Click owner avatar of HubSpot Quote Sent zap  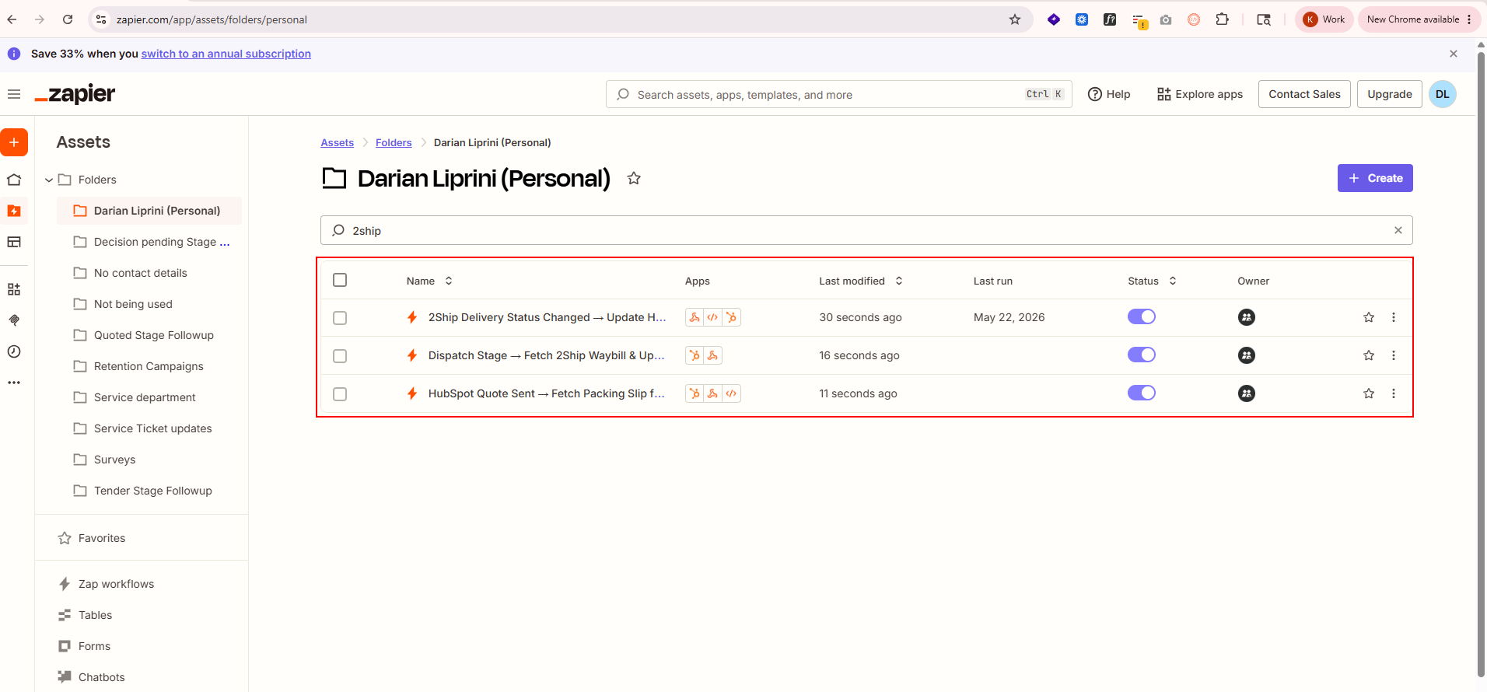click(x=1247, y=393)
